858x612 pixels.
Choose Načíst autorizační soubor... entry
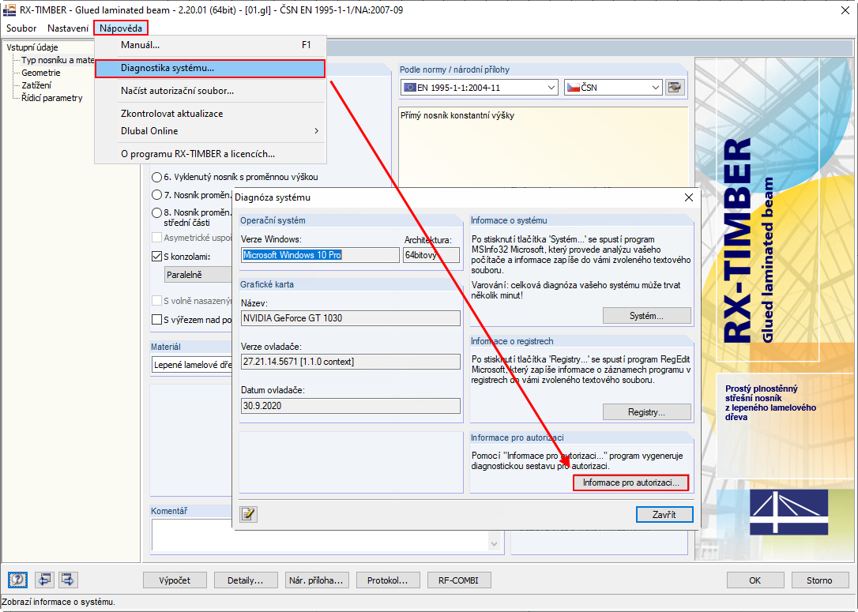pos(210,91)
